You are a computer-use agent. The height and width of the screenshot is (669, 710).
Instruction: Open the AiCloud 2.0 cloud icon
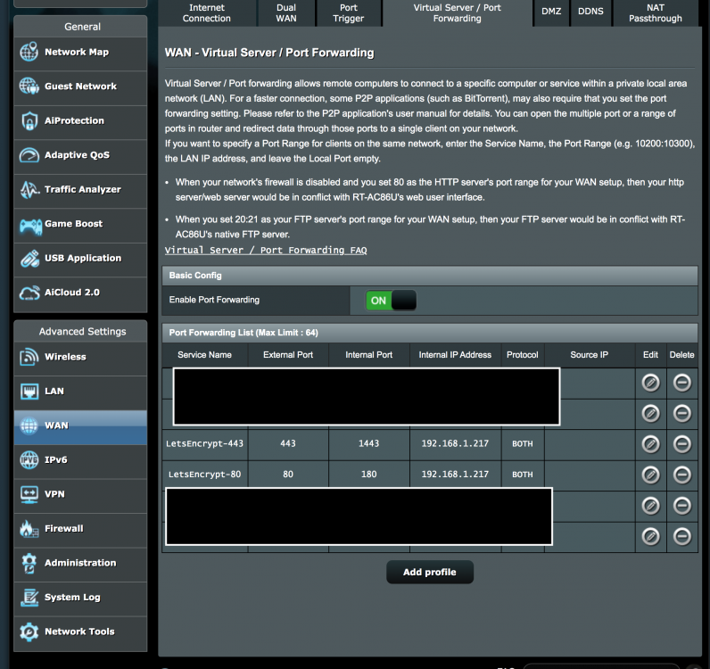tap(29, 293)
